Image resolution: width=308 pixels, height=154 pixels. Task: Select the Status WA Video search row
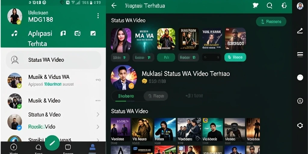click(x=54, y=60)
